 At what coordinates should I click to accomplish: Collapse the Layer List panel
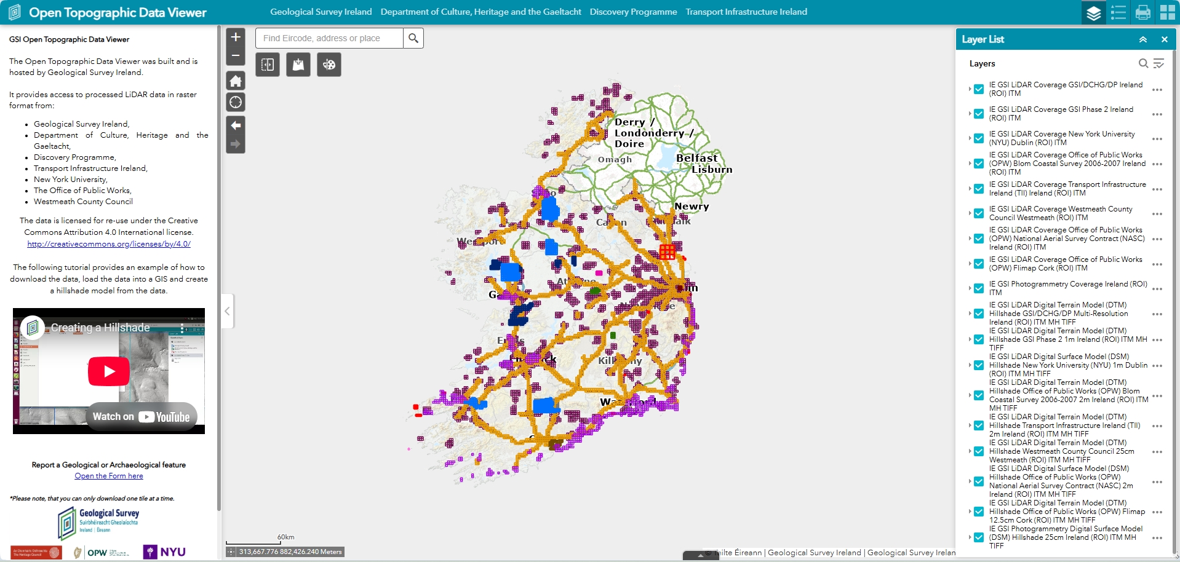(1143, 39)
